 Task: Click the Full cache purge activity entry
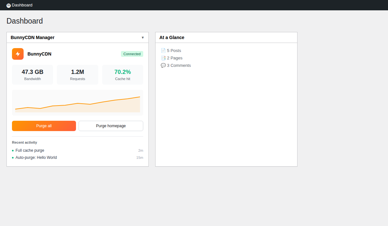(78, 150)
